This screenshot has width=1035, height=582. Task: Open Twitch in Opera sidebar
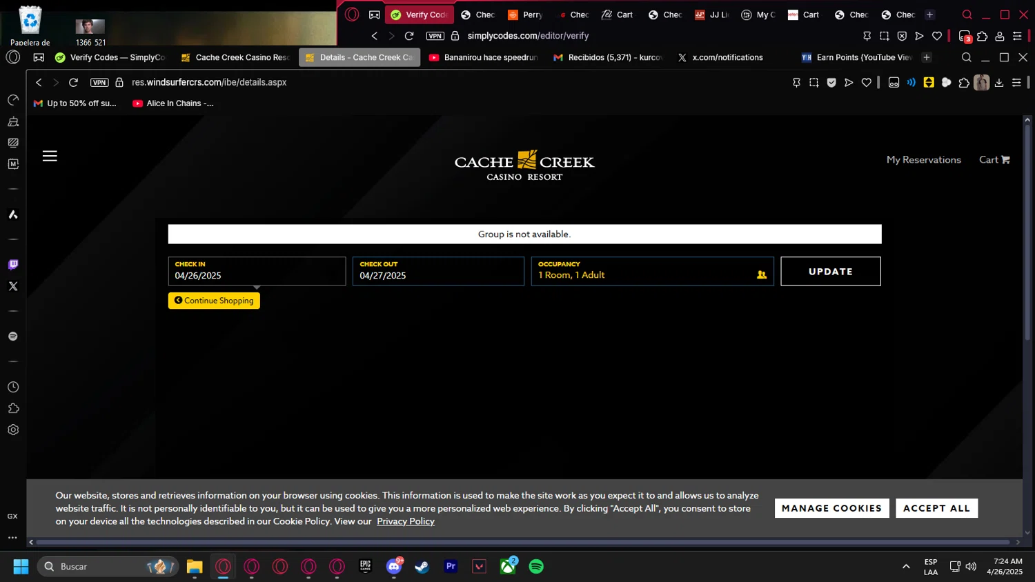[13, 265]
